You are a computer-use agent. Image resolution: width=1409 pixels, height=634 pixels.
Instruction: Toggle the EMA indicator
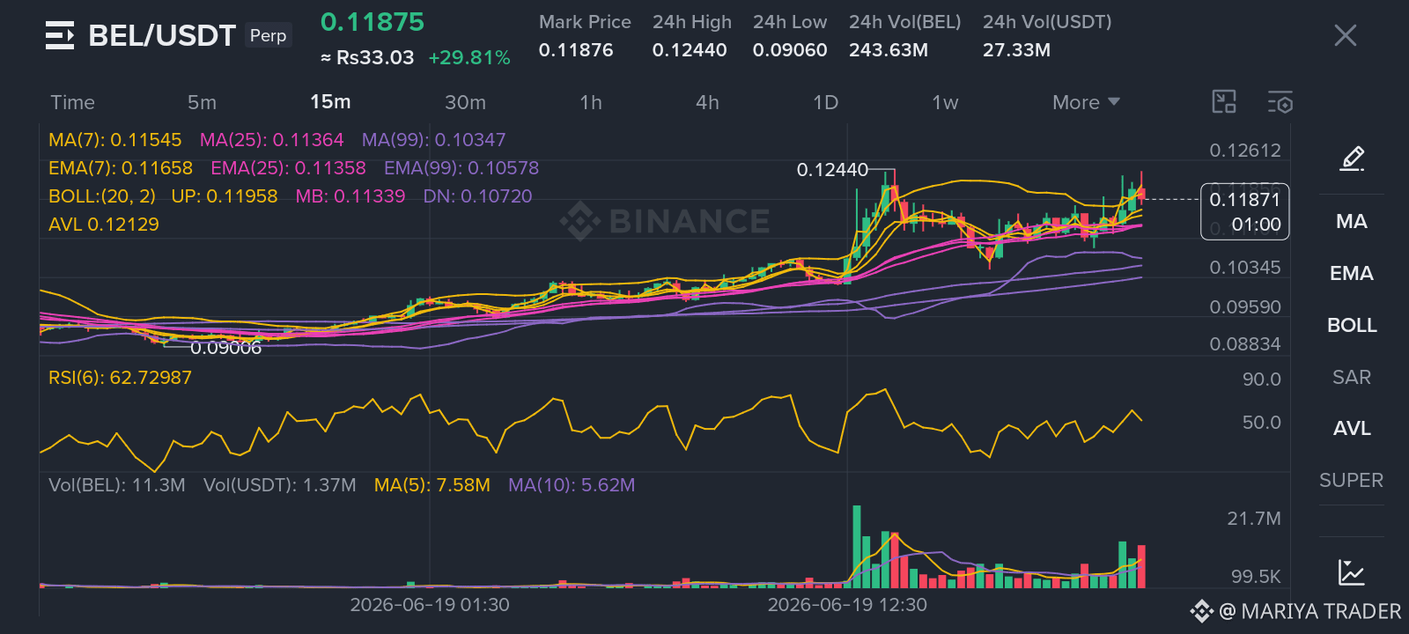(1352, 273)
